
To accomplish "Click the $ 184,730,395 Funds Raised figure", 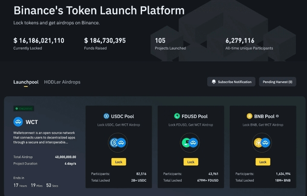I will 105,40.
